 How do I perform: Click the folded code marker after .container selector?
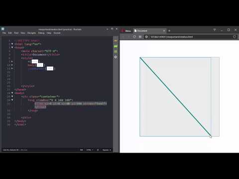50,69
